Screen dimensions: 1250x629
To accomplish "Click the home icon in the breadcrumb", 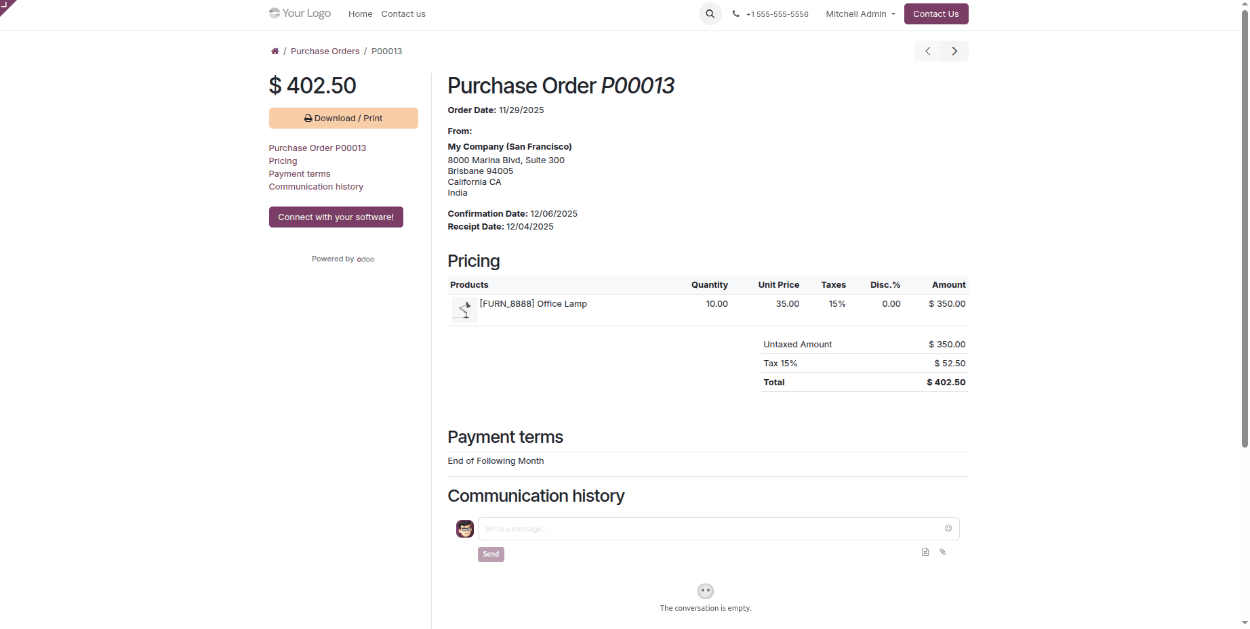I will (275, 51).
